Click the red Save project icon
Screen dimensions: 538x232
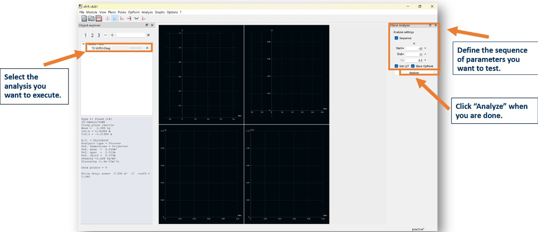[99, 18]
